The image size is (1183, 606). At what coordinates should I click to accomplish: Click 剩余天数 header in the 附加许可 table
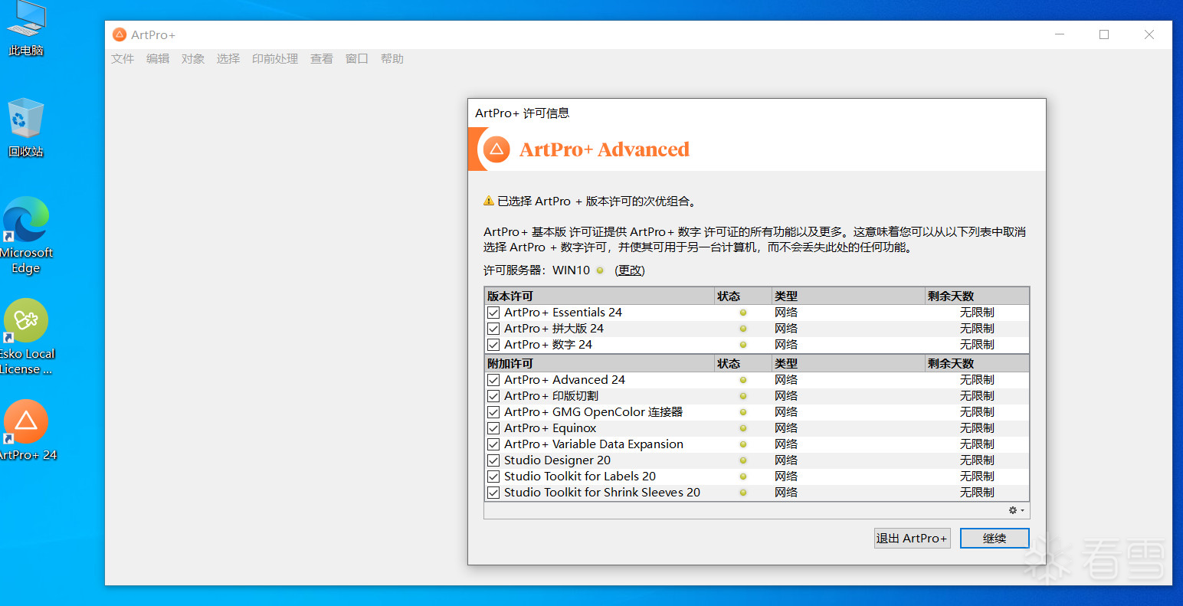tap(977, 364)
